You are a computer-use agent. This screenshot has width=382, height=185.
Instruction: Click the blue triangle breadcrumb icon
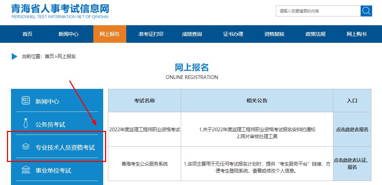tap(14, 56)
